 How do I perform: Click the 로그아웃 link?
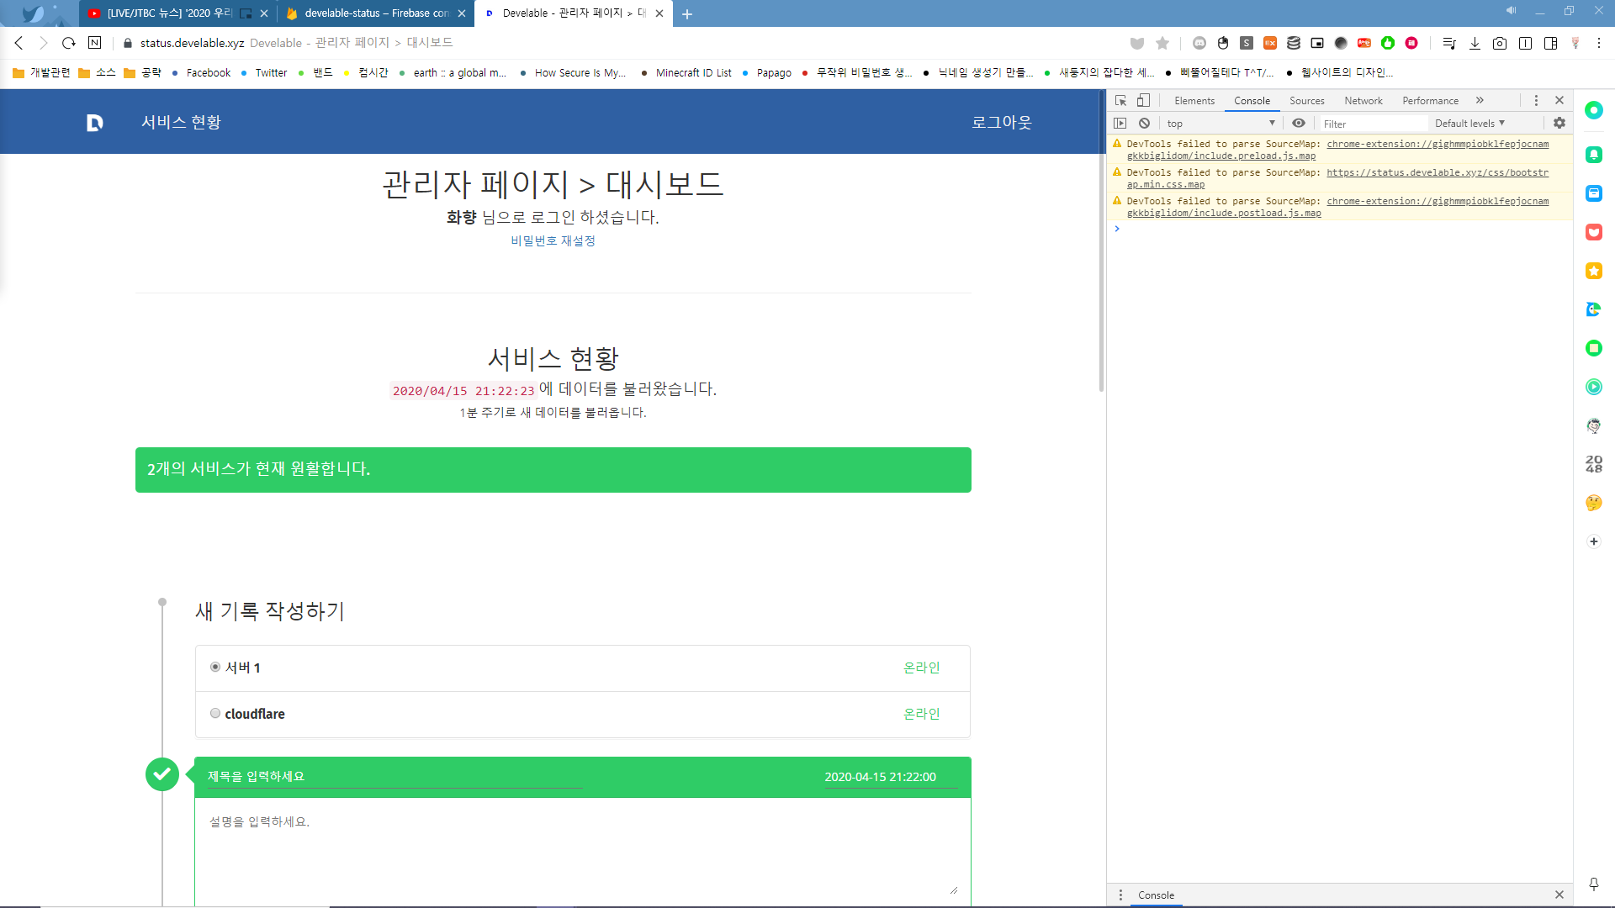click(1001, 123)
